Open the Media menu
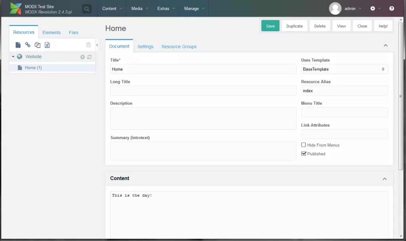The width and height of the screenshot is (406, 241). pyautogui.click(x=139, y=9)
